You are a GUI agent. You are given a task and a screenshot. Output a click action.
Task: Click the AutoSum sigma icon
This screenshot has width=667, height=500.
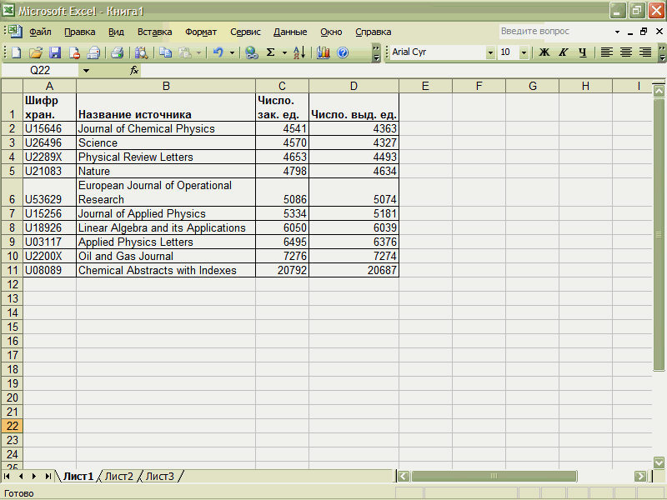click(270, 52)
